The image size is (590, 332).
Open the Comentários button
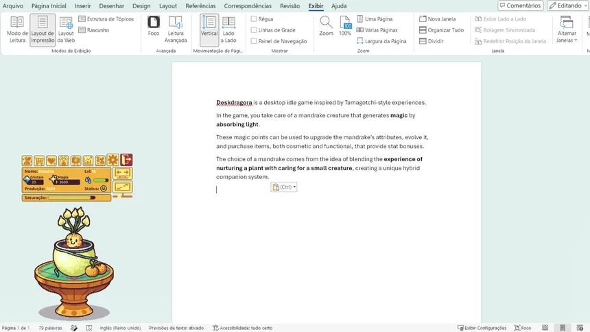pos(521,5)
